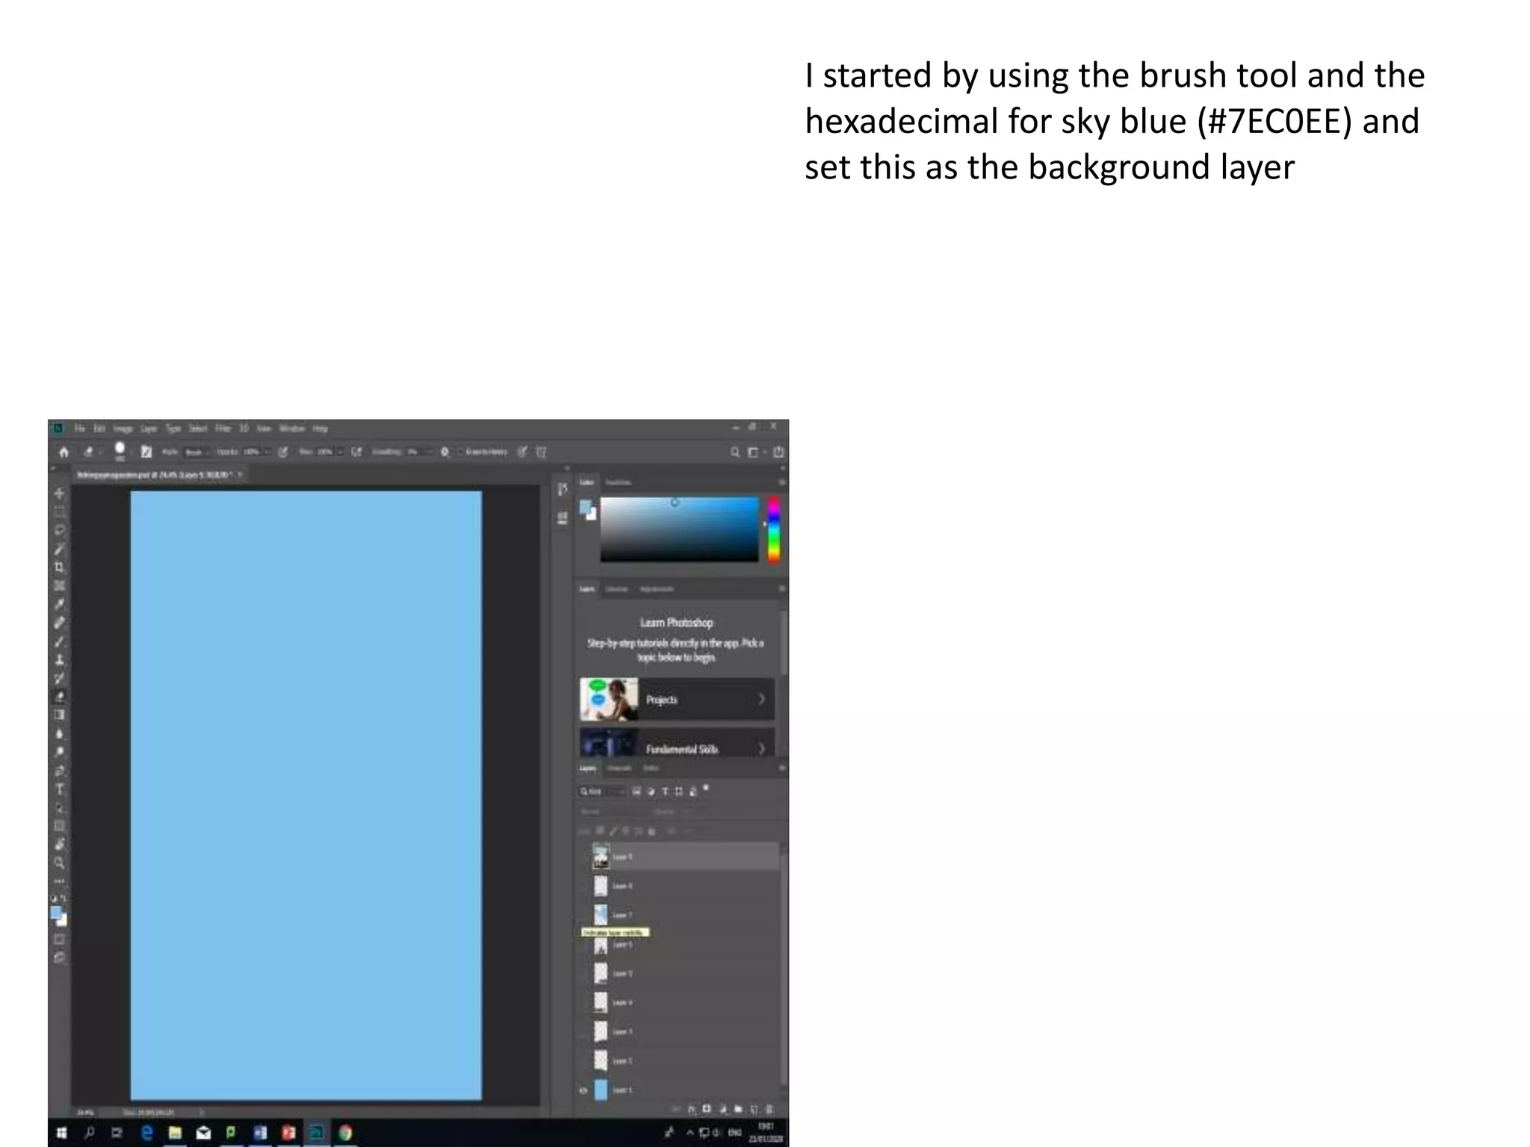The height and width of the screenshot is (1147, 1530).
Task: Click the delete layer trash icon
Action: point(770,1110)
